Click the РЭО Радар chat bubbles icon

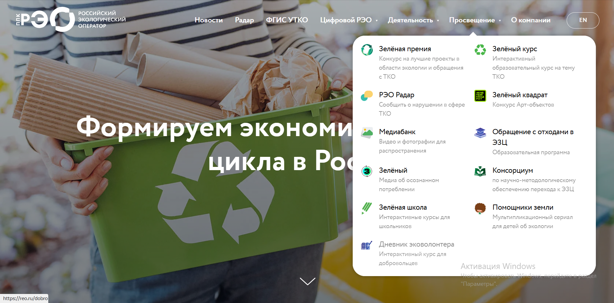(367, 96)
